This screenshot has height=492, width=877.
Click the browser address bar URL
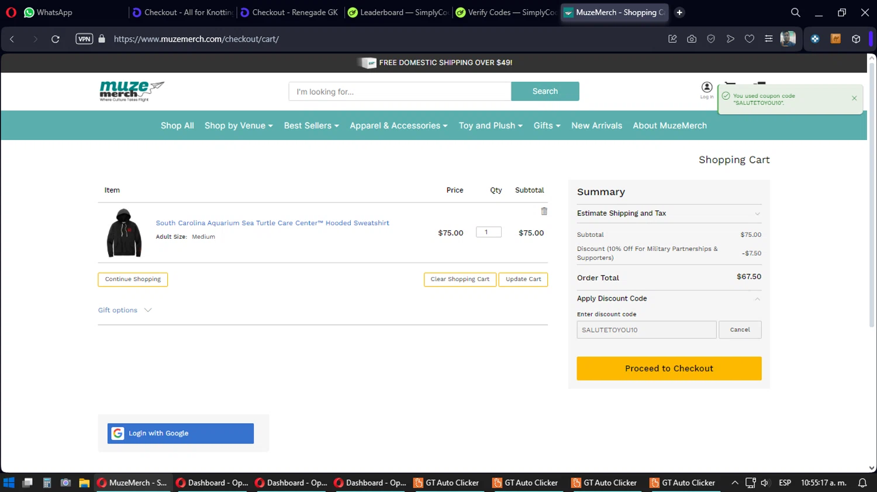coord(196,39)
